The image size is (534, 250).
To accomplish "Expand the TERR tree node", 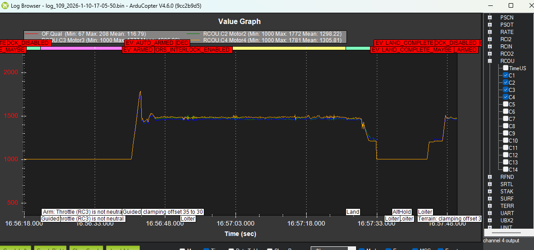I will [x=490, y=206].
